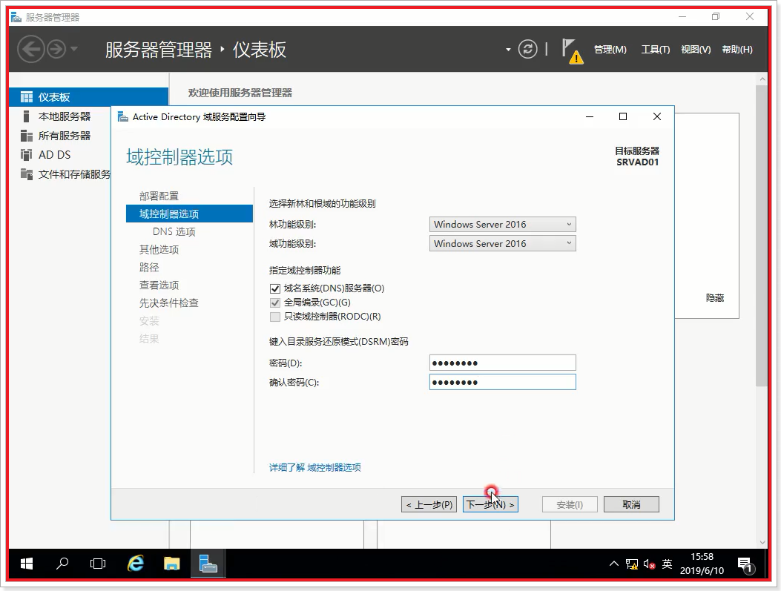This screenshot has width=781, height=591.
Task: Click the 英 input method indicator
Action: pyautogui.click(x=667, y=564)
